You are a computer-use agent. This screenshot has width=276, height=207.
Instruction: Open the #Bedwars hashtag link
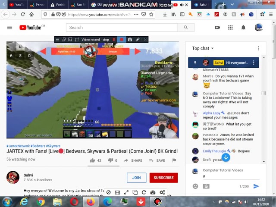coord(38,146)
